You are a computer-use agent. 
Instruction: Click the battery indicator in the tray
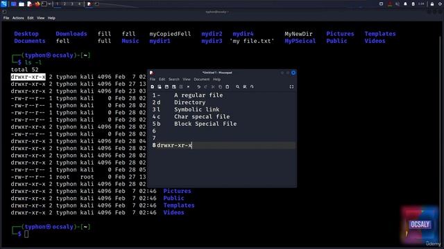(413, 4)
